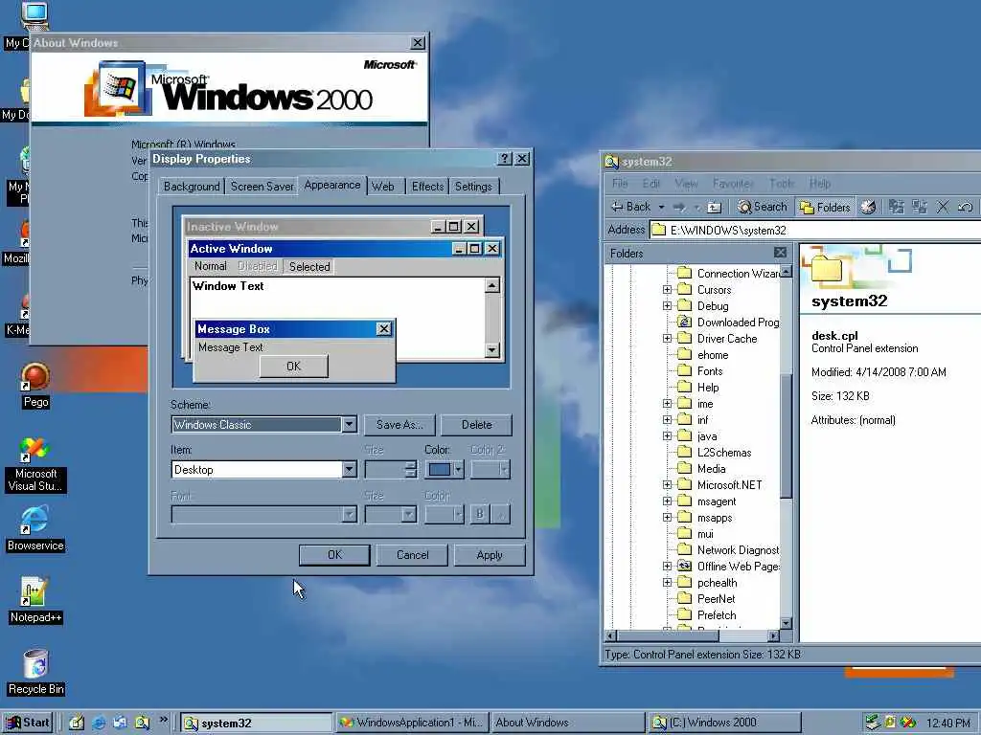Click Save As button in Display Properties
The width and height of the screenshot is (981, 735).
[x=399, y=425]
